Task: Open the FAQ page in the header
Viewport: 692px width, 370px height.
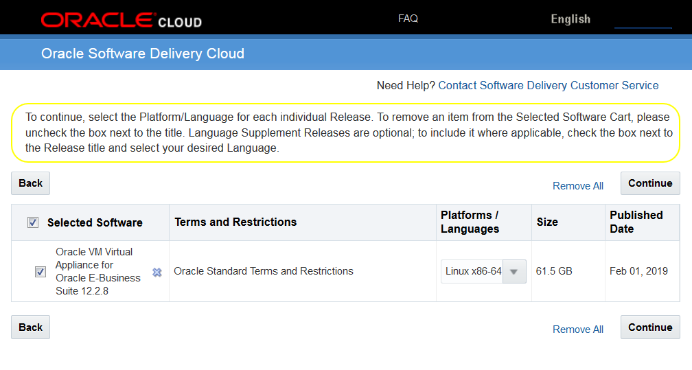Action: tap(408, 19)
